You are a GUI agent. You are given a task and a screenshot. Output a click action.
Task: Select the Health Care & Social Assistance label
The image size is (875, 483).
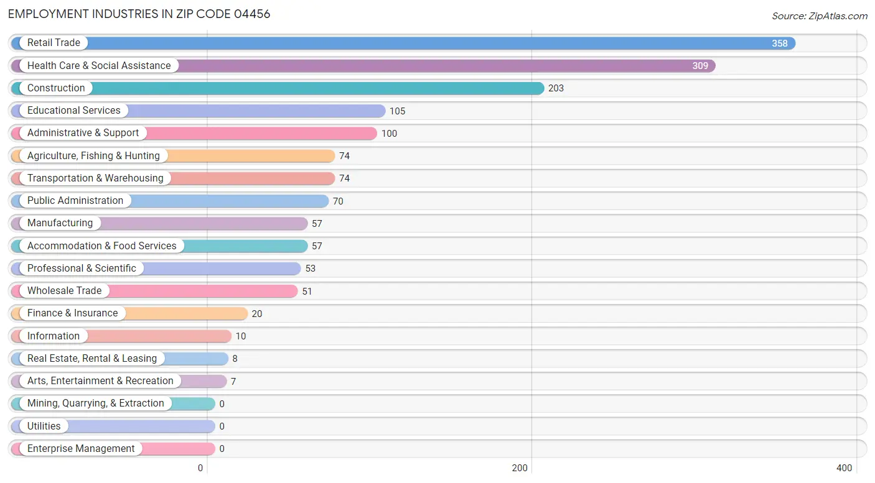pos(99,65)
